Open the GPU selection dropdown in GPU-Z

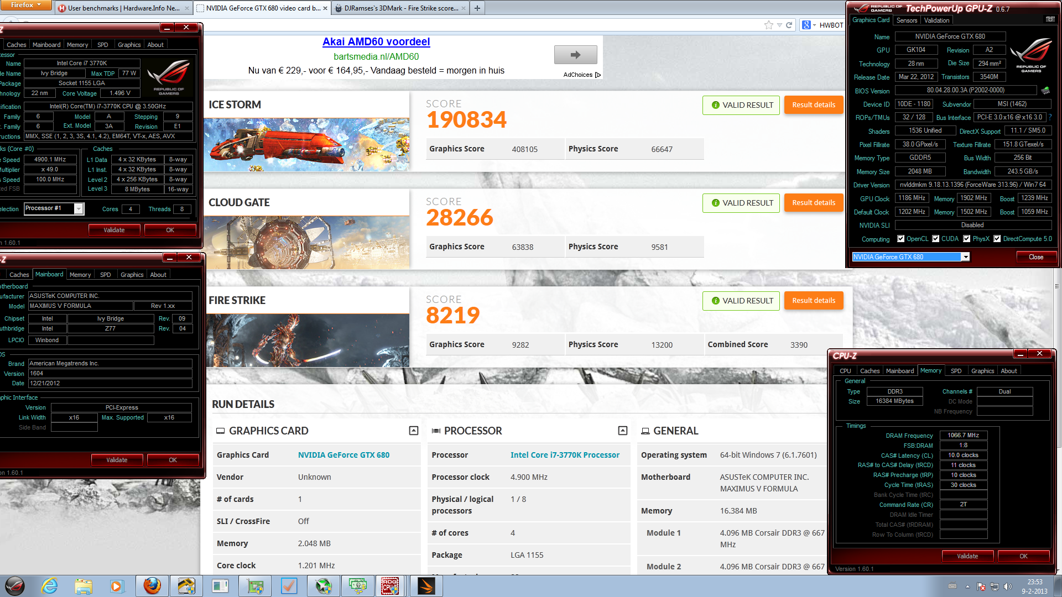[965, 257]
